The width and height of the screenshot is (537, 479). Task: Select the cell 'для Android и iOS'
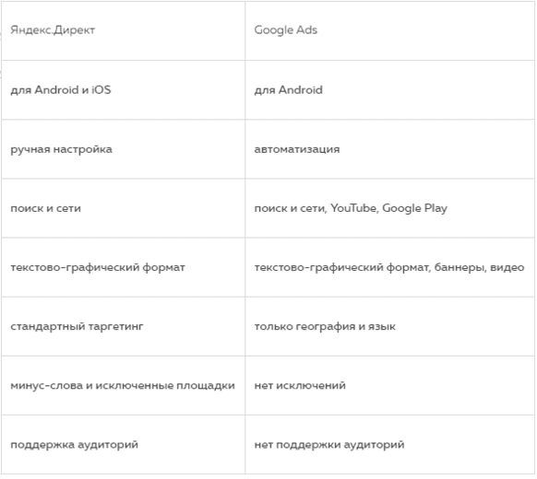tap(124, 90)
